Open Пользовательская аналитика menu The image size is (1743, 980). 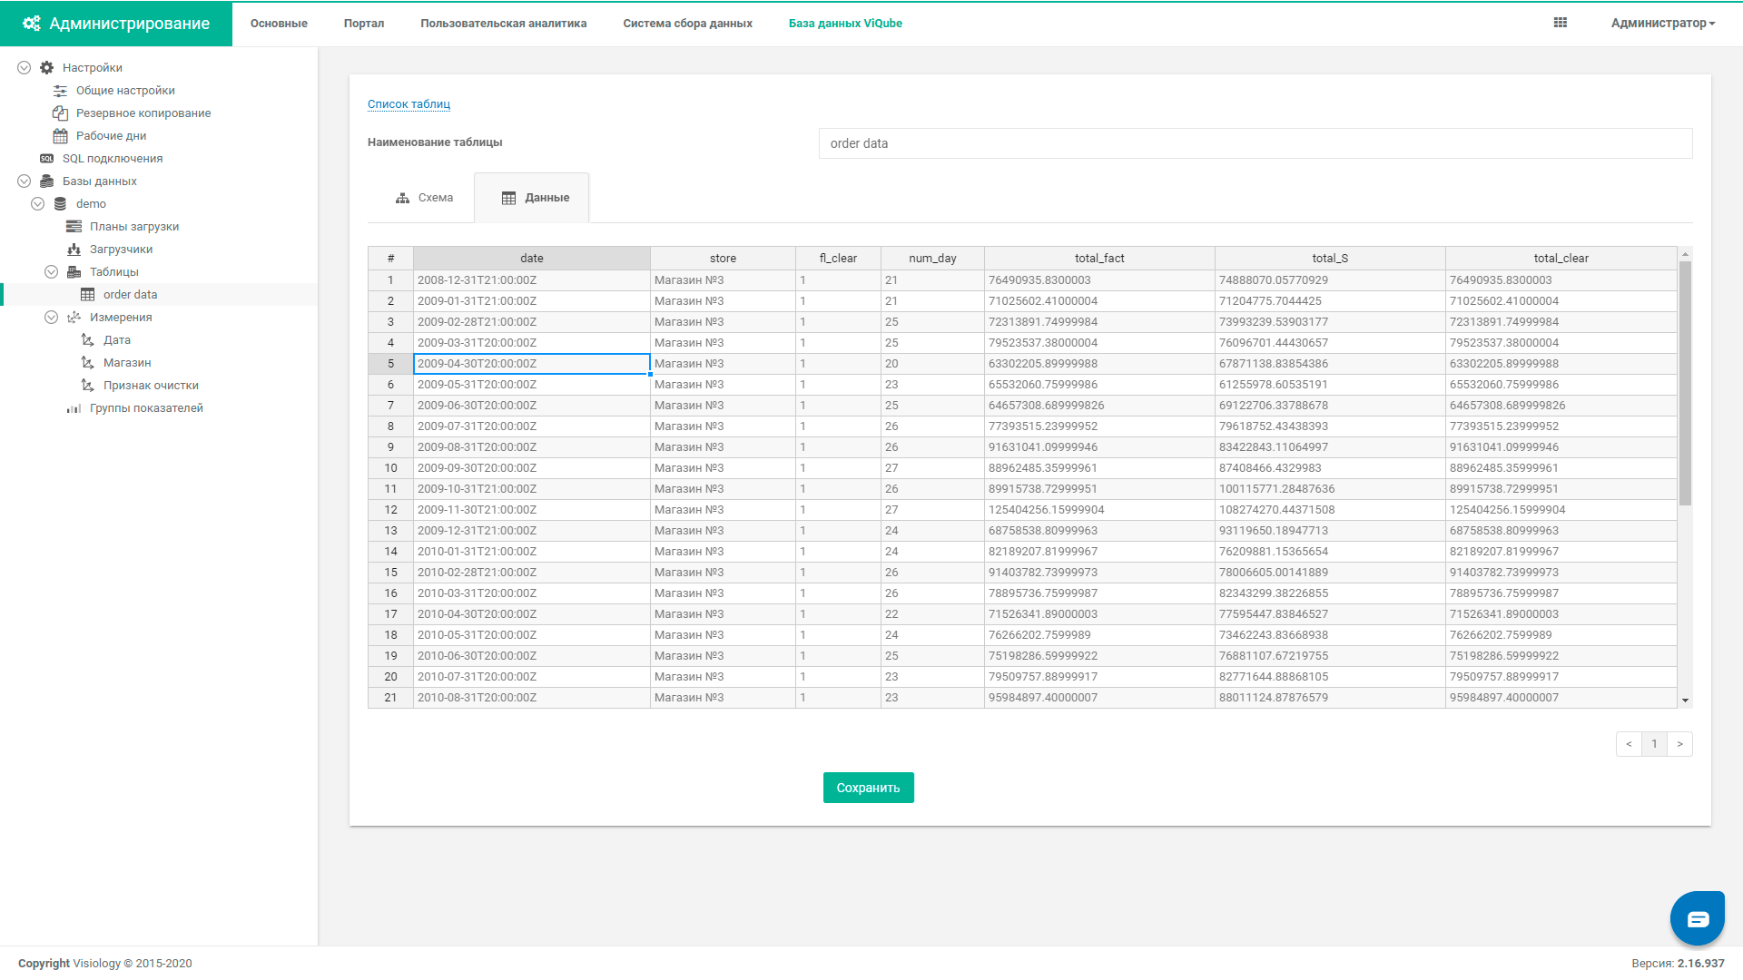click(504, 24)
